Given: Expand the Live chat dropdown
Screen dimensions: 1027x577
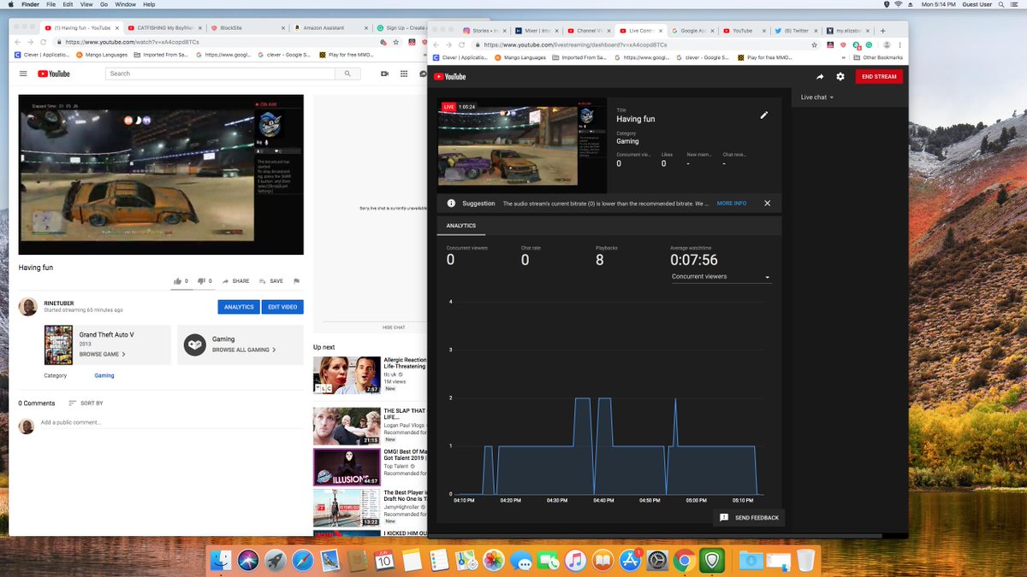Looking at the screenshot, I should 817,97.
